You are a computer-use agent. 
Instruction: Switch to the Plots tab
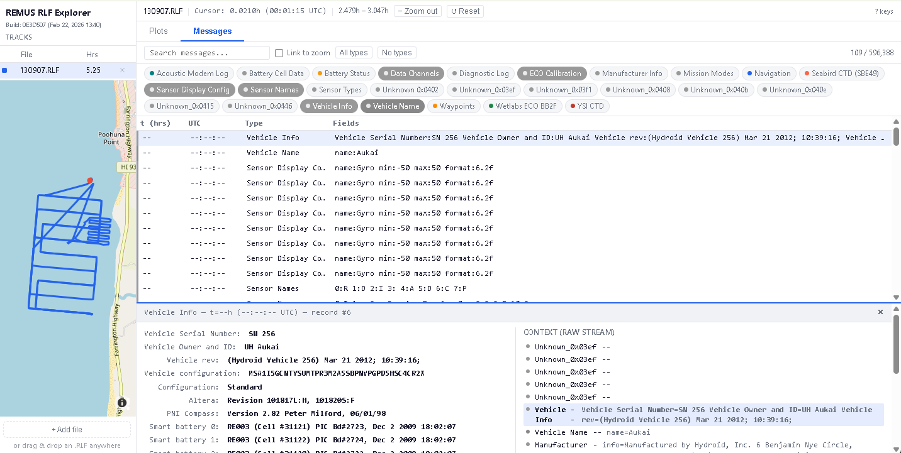click(159, 31)
